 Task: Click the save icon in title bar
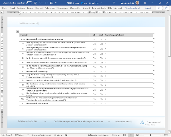pyautogui.click(x=36, y=3)
